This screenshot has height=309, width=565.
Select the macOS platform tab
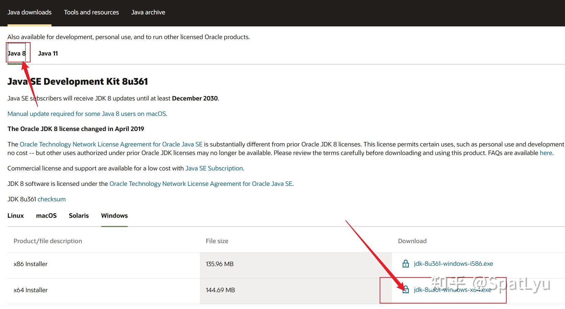click(x=46, y=216)
